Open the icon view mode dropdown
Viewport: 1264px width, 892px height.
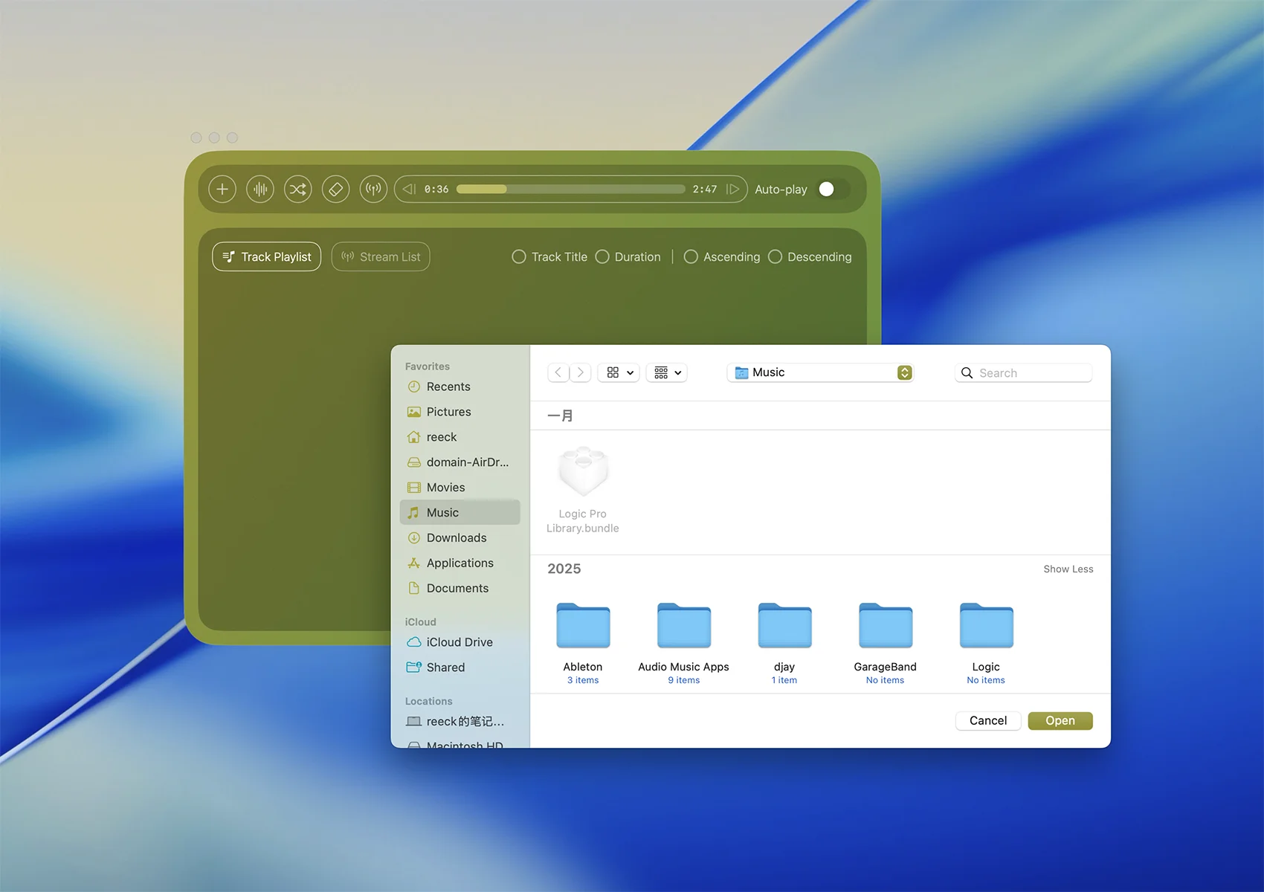[x=620, y=372]
